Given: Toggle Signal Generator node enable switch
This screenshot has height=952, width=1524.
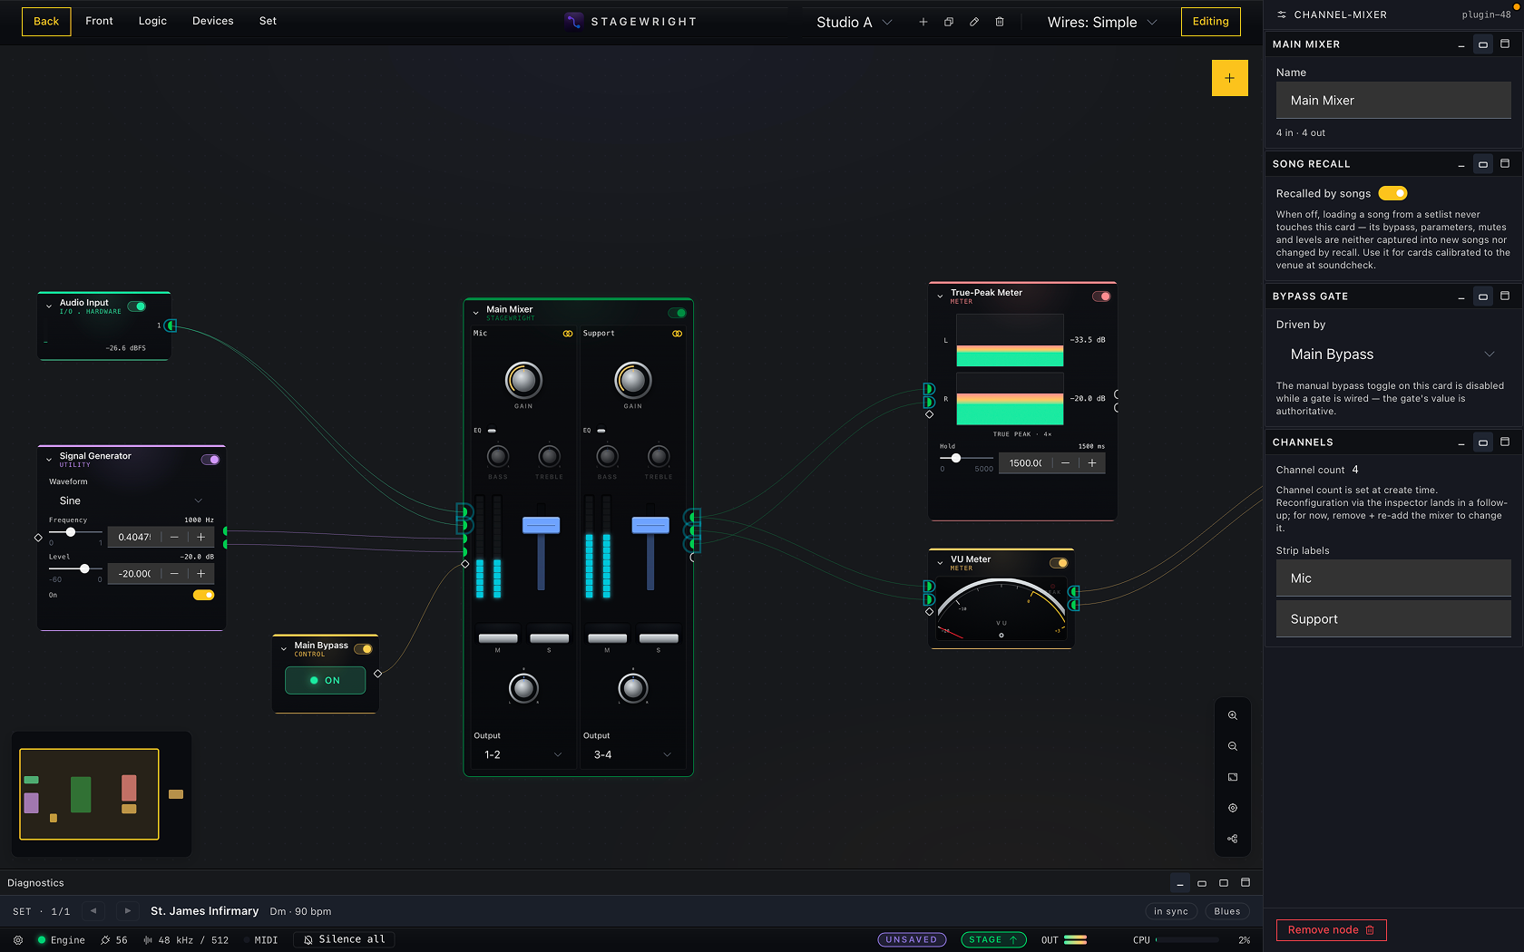Looking at the screenshot, I should tap(210, 460).
